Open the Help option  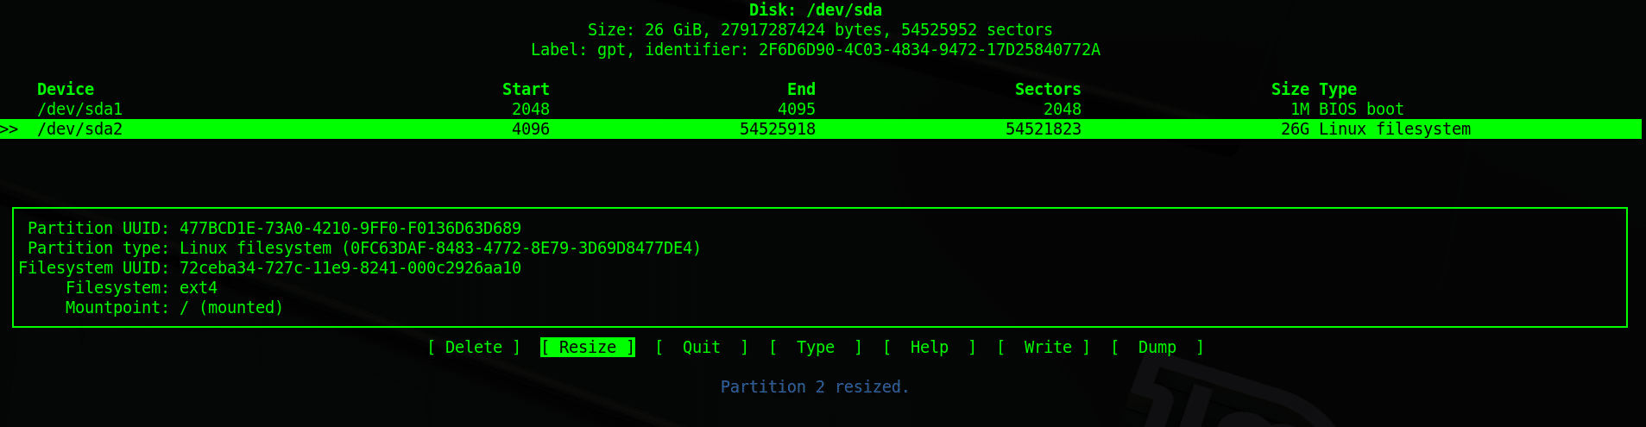click(x=929, y=347)
